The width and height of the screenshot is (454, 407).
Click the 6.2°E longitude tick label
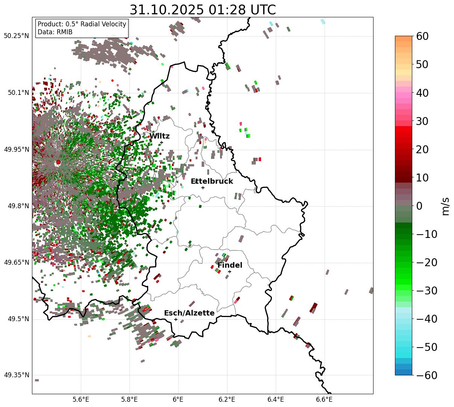pyautogui.click(x=227, y=399)
